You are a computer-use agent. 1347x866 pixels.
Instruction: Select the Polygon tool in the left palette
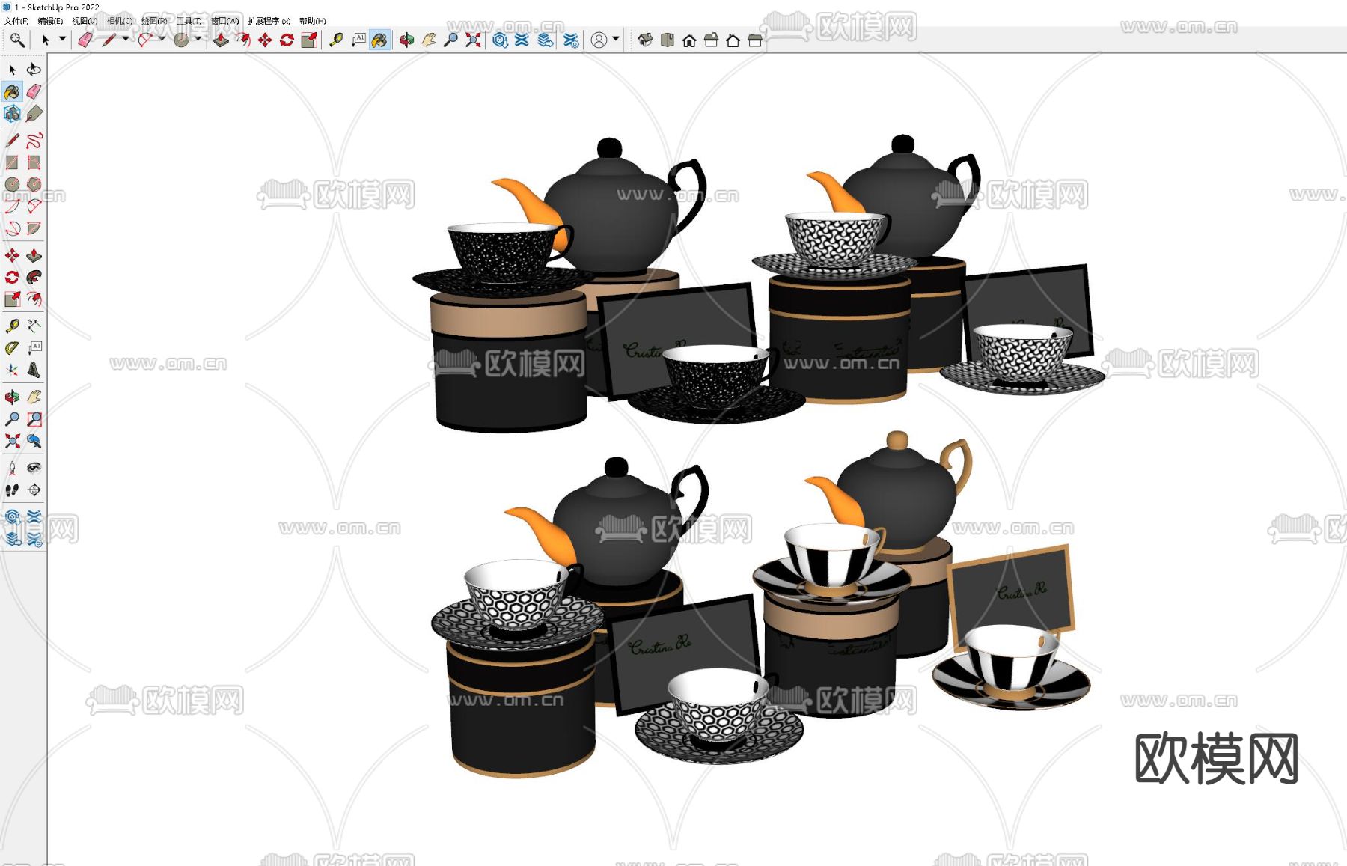[x=34, y=184]
